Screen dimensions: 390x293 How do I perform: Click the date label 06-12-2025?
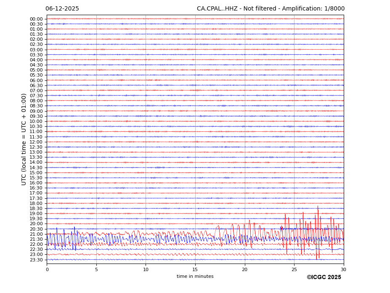tap(62, 9)
